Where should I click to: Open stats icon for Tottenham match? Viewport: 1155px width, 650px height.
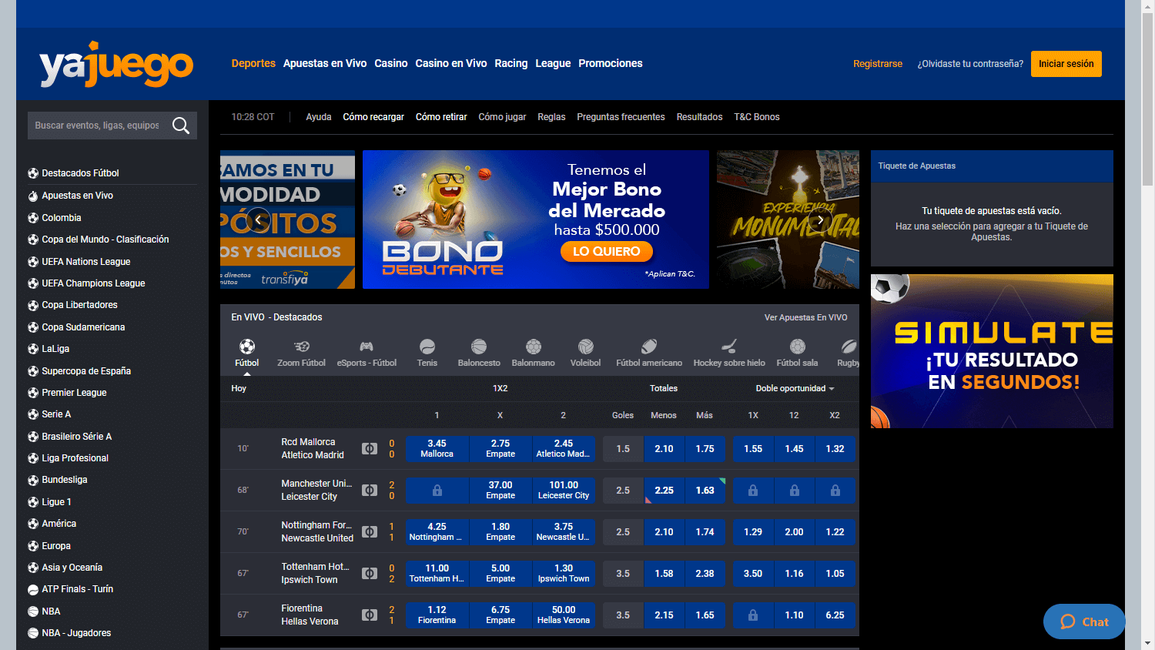tap(370, 573)
